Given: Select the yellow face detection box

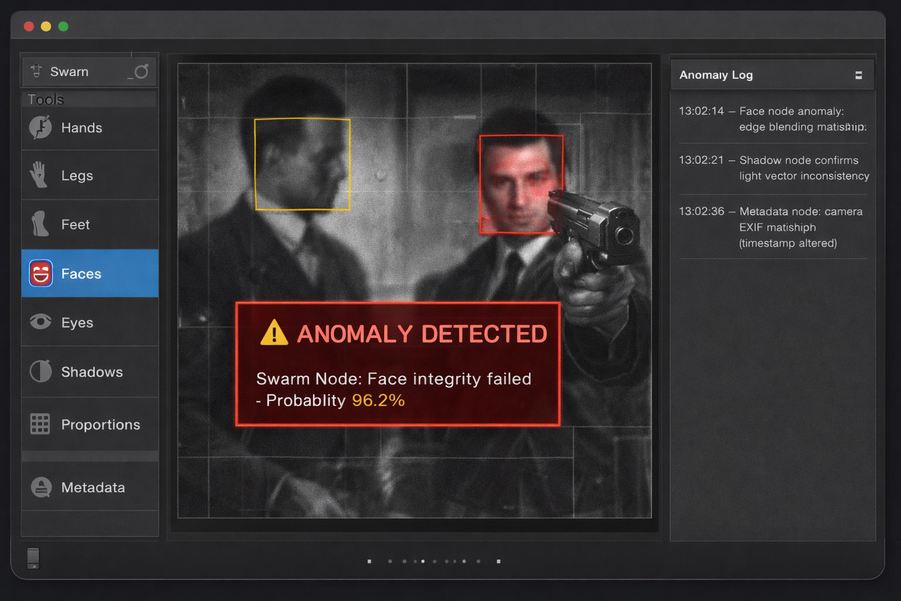Looking at the screenshot, I should coord(302,164).
